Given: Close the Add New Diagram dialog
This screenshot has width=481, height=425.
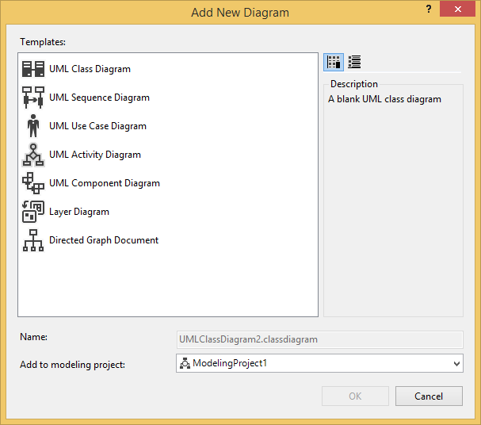Looking at the screenshot, I should (463, 10).
